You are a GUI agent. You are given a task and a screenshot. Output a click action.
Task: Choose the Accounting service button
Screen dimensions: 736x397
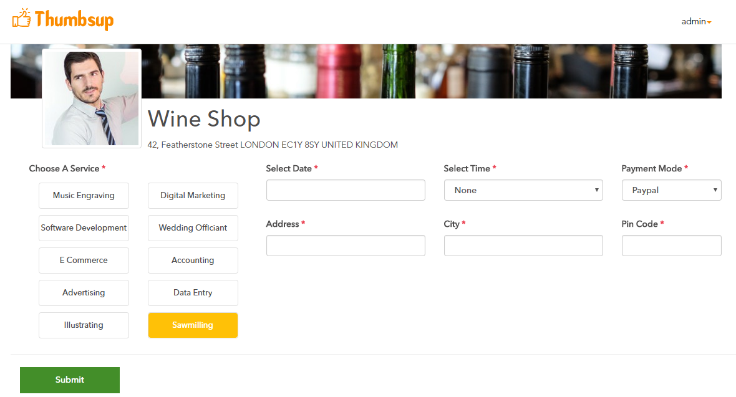(193, 261)
